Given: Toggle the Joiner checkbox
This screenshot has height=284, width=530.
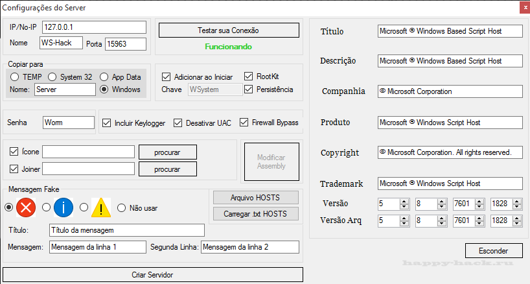Looking at the screenshot, I should tap(14, 169).
